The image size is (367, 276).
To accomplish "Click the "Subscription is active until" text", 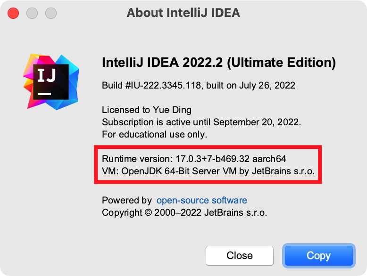I will (157, 122).
